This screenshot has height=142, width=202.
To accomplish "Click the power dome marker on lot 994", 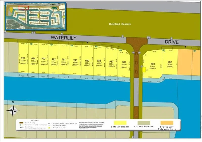I will 32,44.
